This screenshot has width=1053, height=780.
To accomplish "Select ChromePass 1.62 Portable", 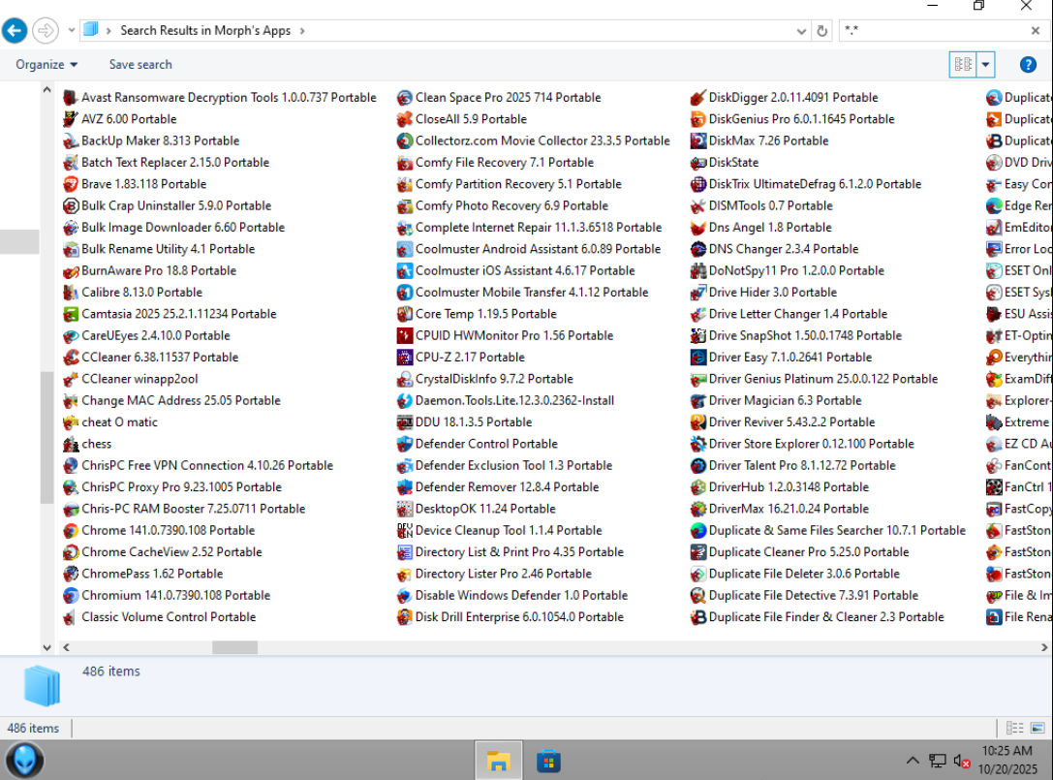I will pyautogui.click(x=152, y=574).
